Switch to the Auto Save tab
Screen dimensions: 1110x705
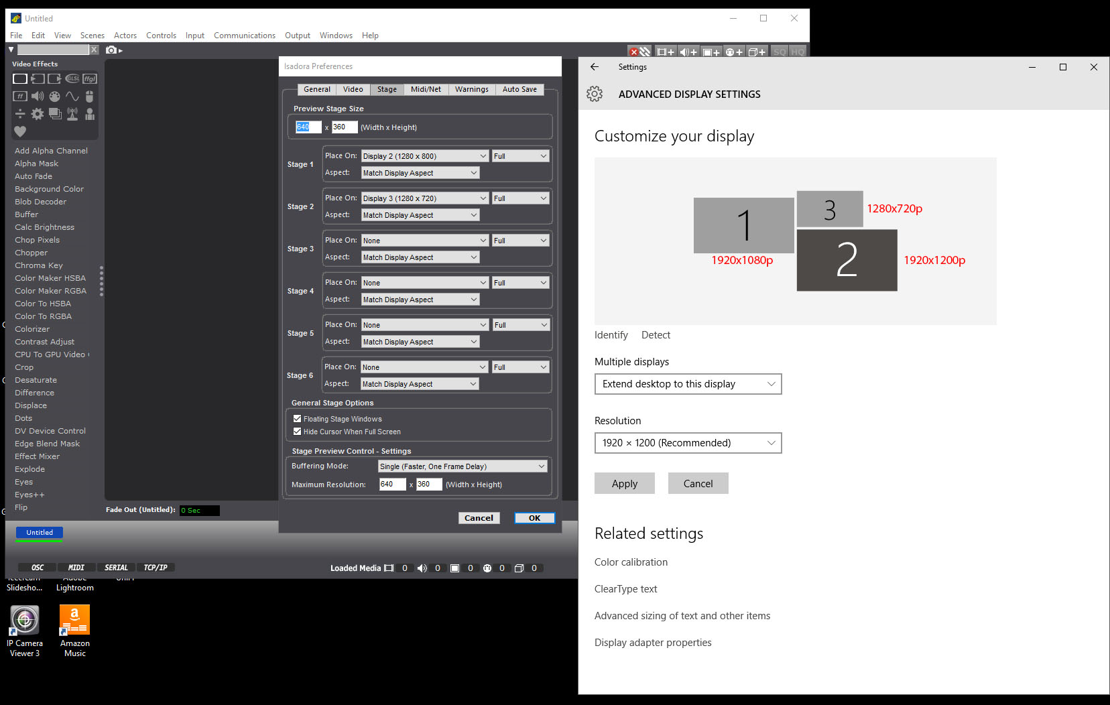point(519,89)
